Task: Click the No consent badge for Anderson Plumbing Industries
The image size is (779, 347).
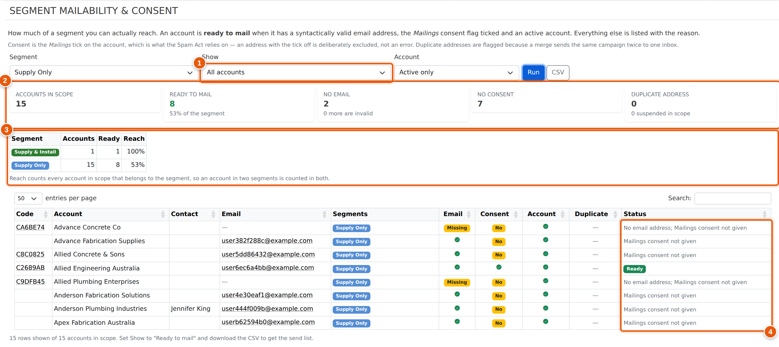Action: (x=499, y=310)
